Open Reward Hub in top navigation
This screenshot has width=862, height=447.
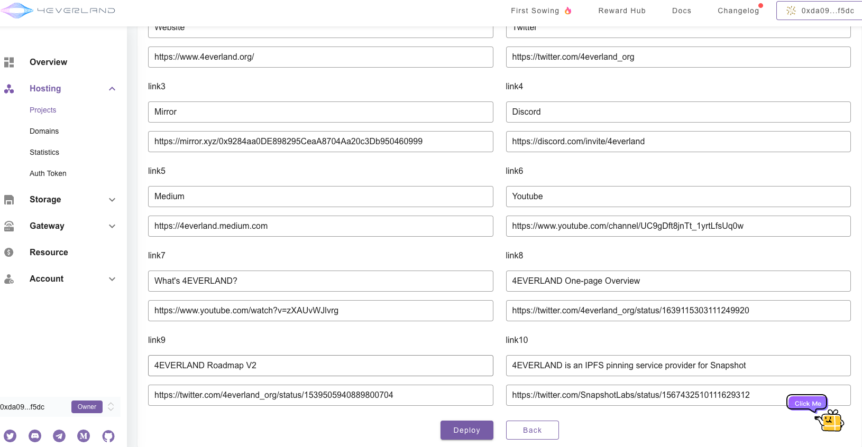(622, 11)
